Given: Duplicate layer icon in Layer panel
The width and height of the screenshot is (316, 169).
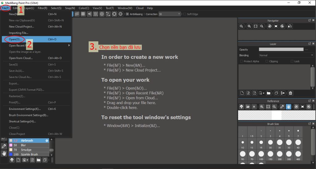Looking at the screenshot, I should [276, 93].
